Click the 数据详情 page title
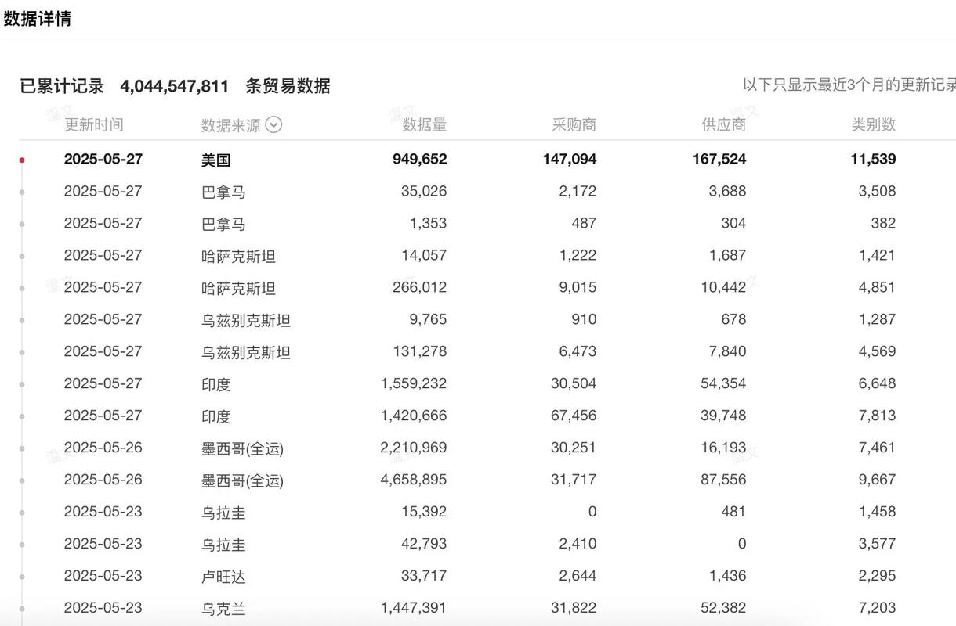 tap(37, 18)
